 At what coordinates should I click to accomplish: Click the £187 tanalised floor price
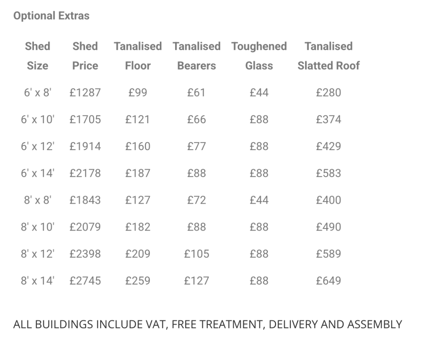138,173
